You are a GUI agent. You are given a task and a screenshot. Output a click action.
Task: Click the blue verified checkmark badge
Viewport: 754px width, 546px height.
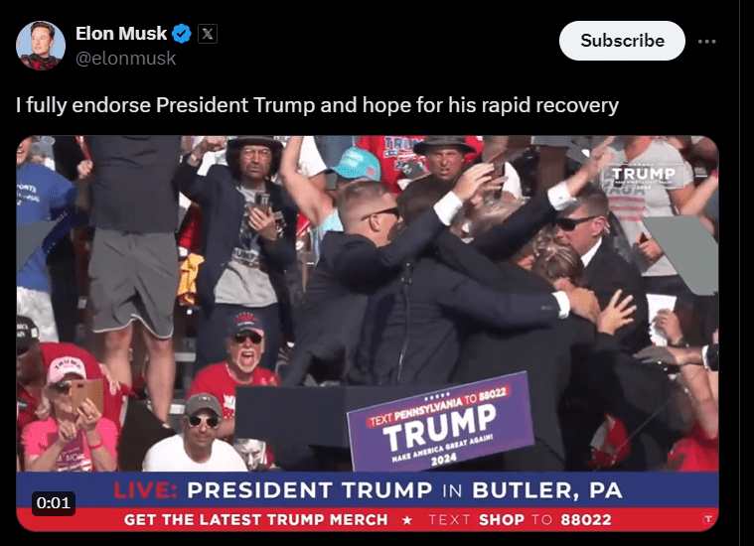coord(182,34)
